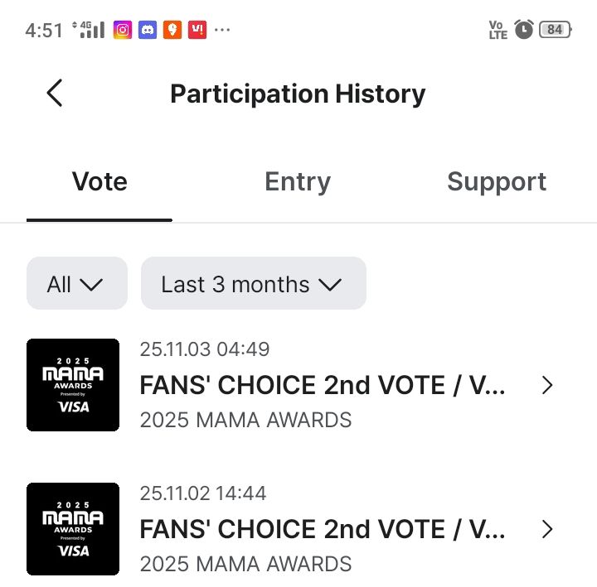597x587 pixels.
Task: Tap the three-dots notification overflow icon
Action: pyautogui.click(x=222, y=30)
